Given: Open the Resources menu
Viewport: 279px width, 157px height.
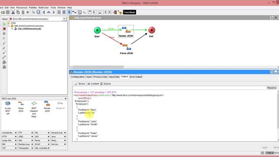Looking at the screenshot, I should [x=22, y=8].
